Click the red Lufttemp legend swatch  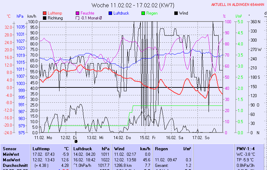coord(45,13)
